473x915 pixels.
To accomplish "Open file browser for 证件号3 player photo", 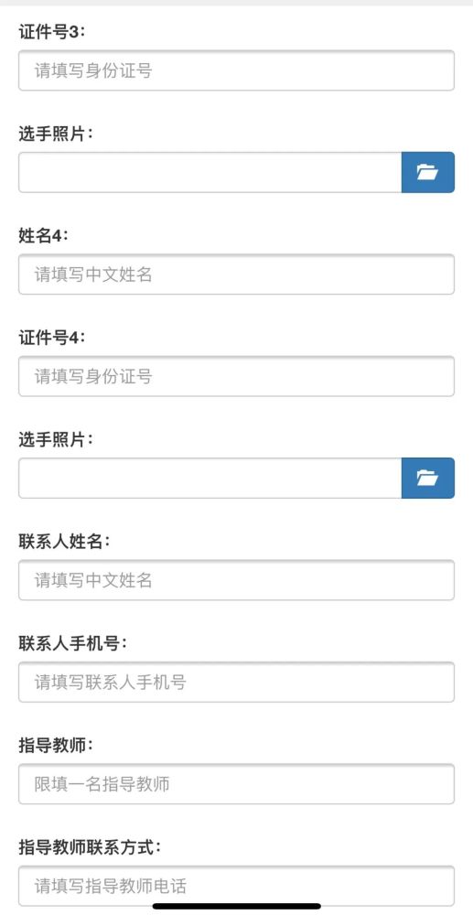I will pos(427,172).
